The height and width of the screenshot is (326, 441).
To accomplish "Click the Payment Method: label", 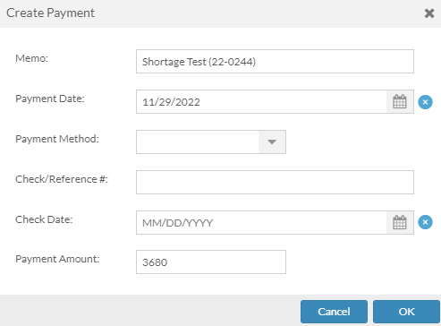I will (x=57, y=139).
